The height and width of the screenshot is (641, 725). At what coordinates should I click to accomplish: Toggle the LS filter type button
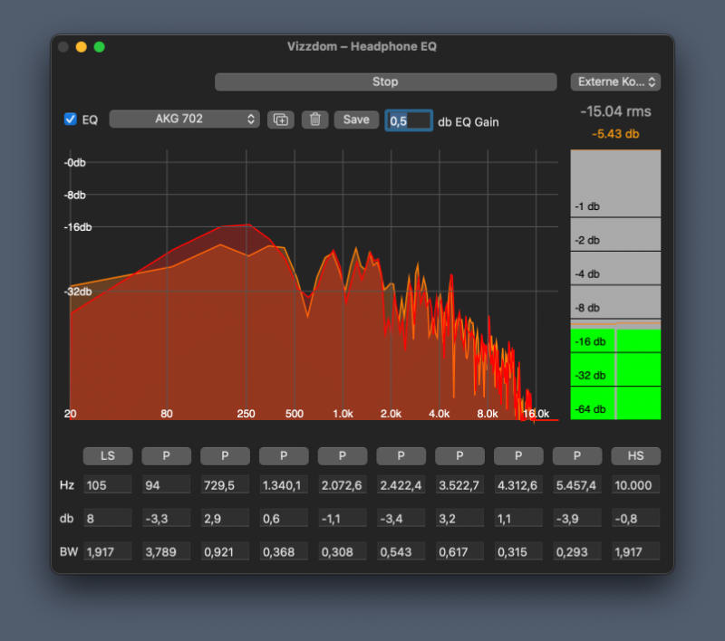[x=108, y=455]
